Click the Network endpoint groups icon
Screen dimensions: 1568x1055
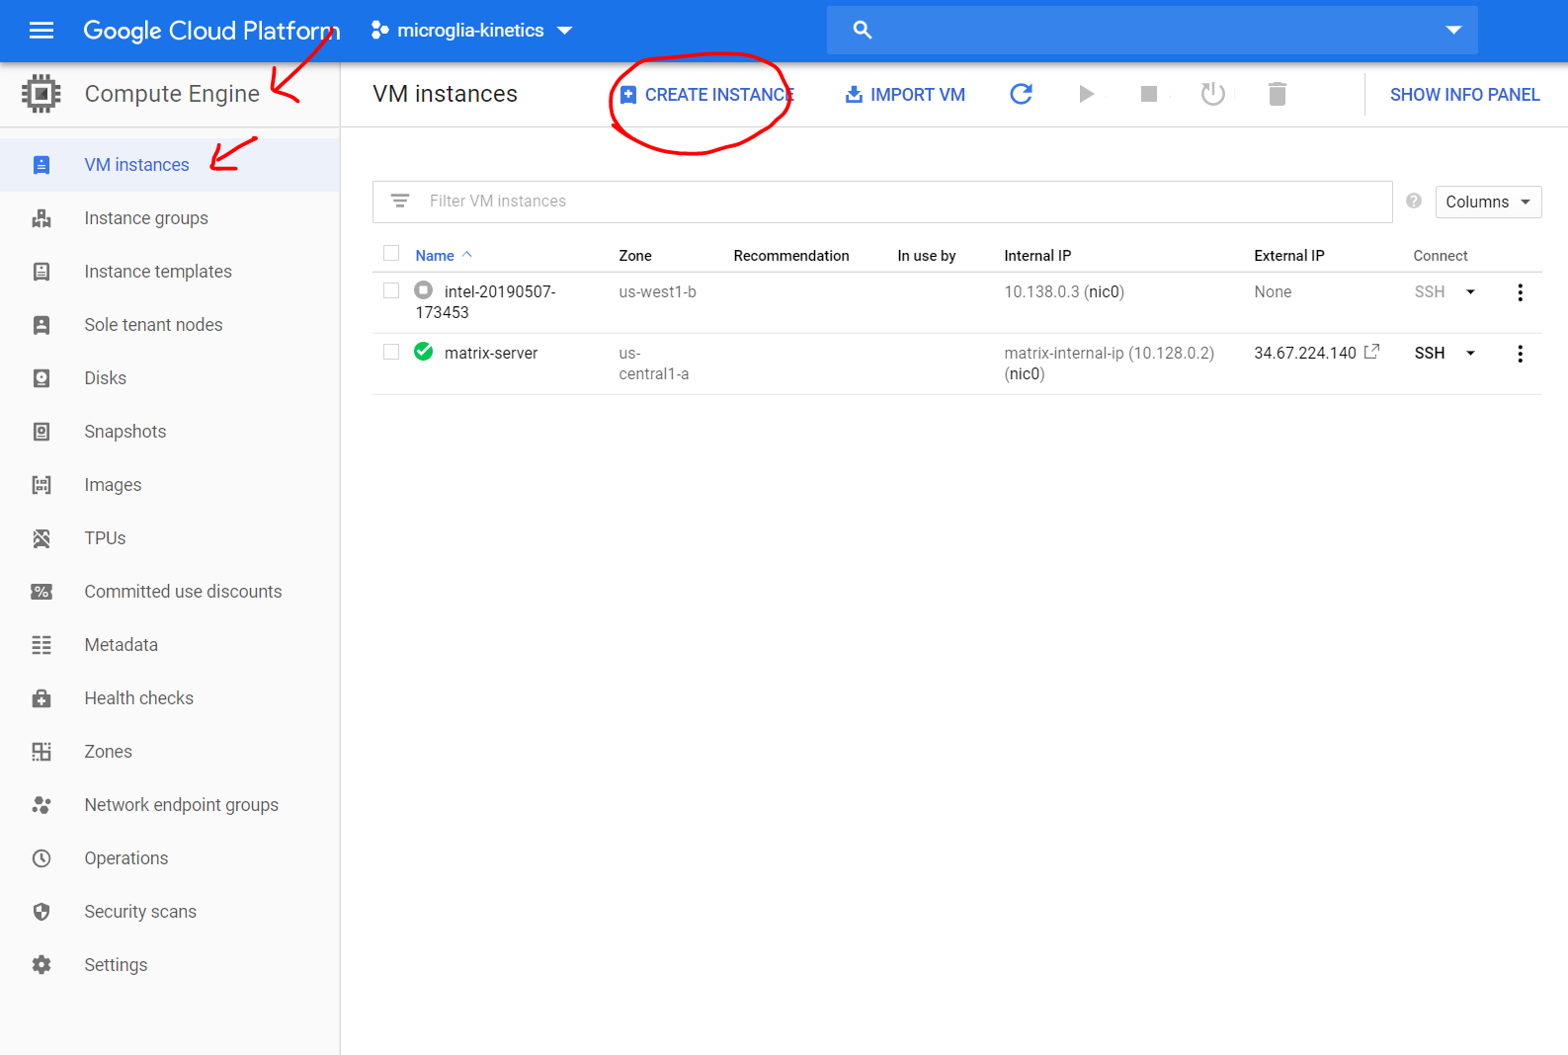click(41, 805)
